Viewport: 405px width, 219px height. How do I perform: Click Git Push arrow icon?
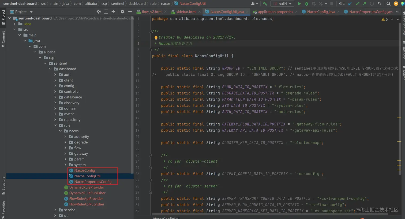pyautogui.click(x=365, y=4)
